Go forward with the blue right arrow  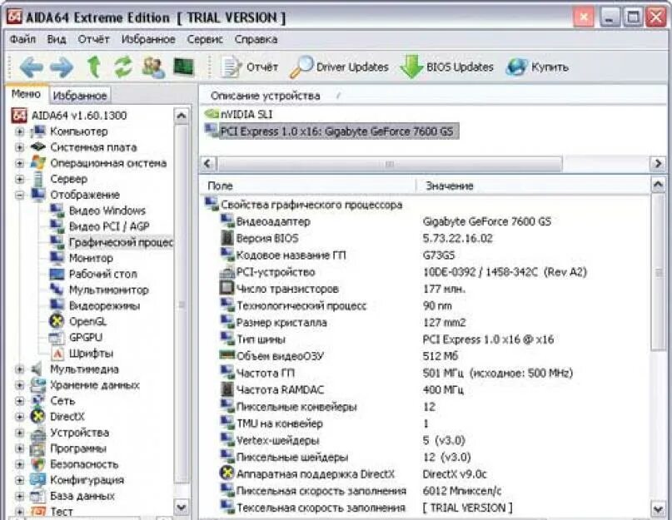tap(62, 67)
